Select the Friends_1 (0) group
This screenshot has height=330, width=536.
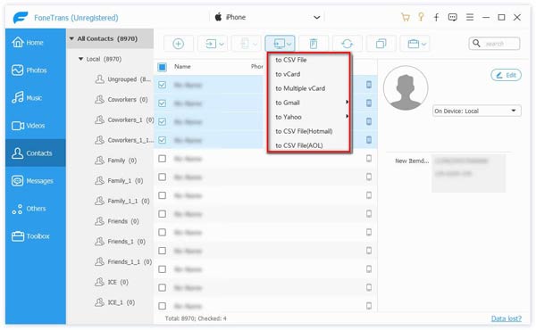120,242
